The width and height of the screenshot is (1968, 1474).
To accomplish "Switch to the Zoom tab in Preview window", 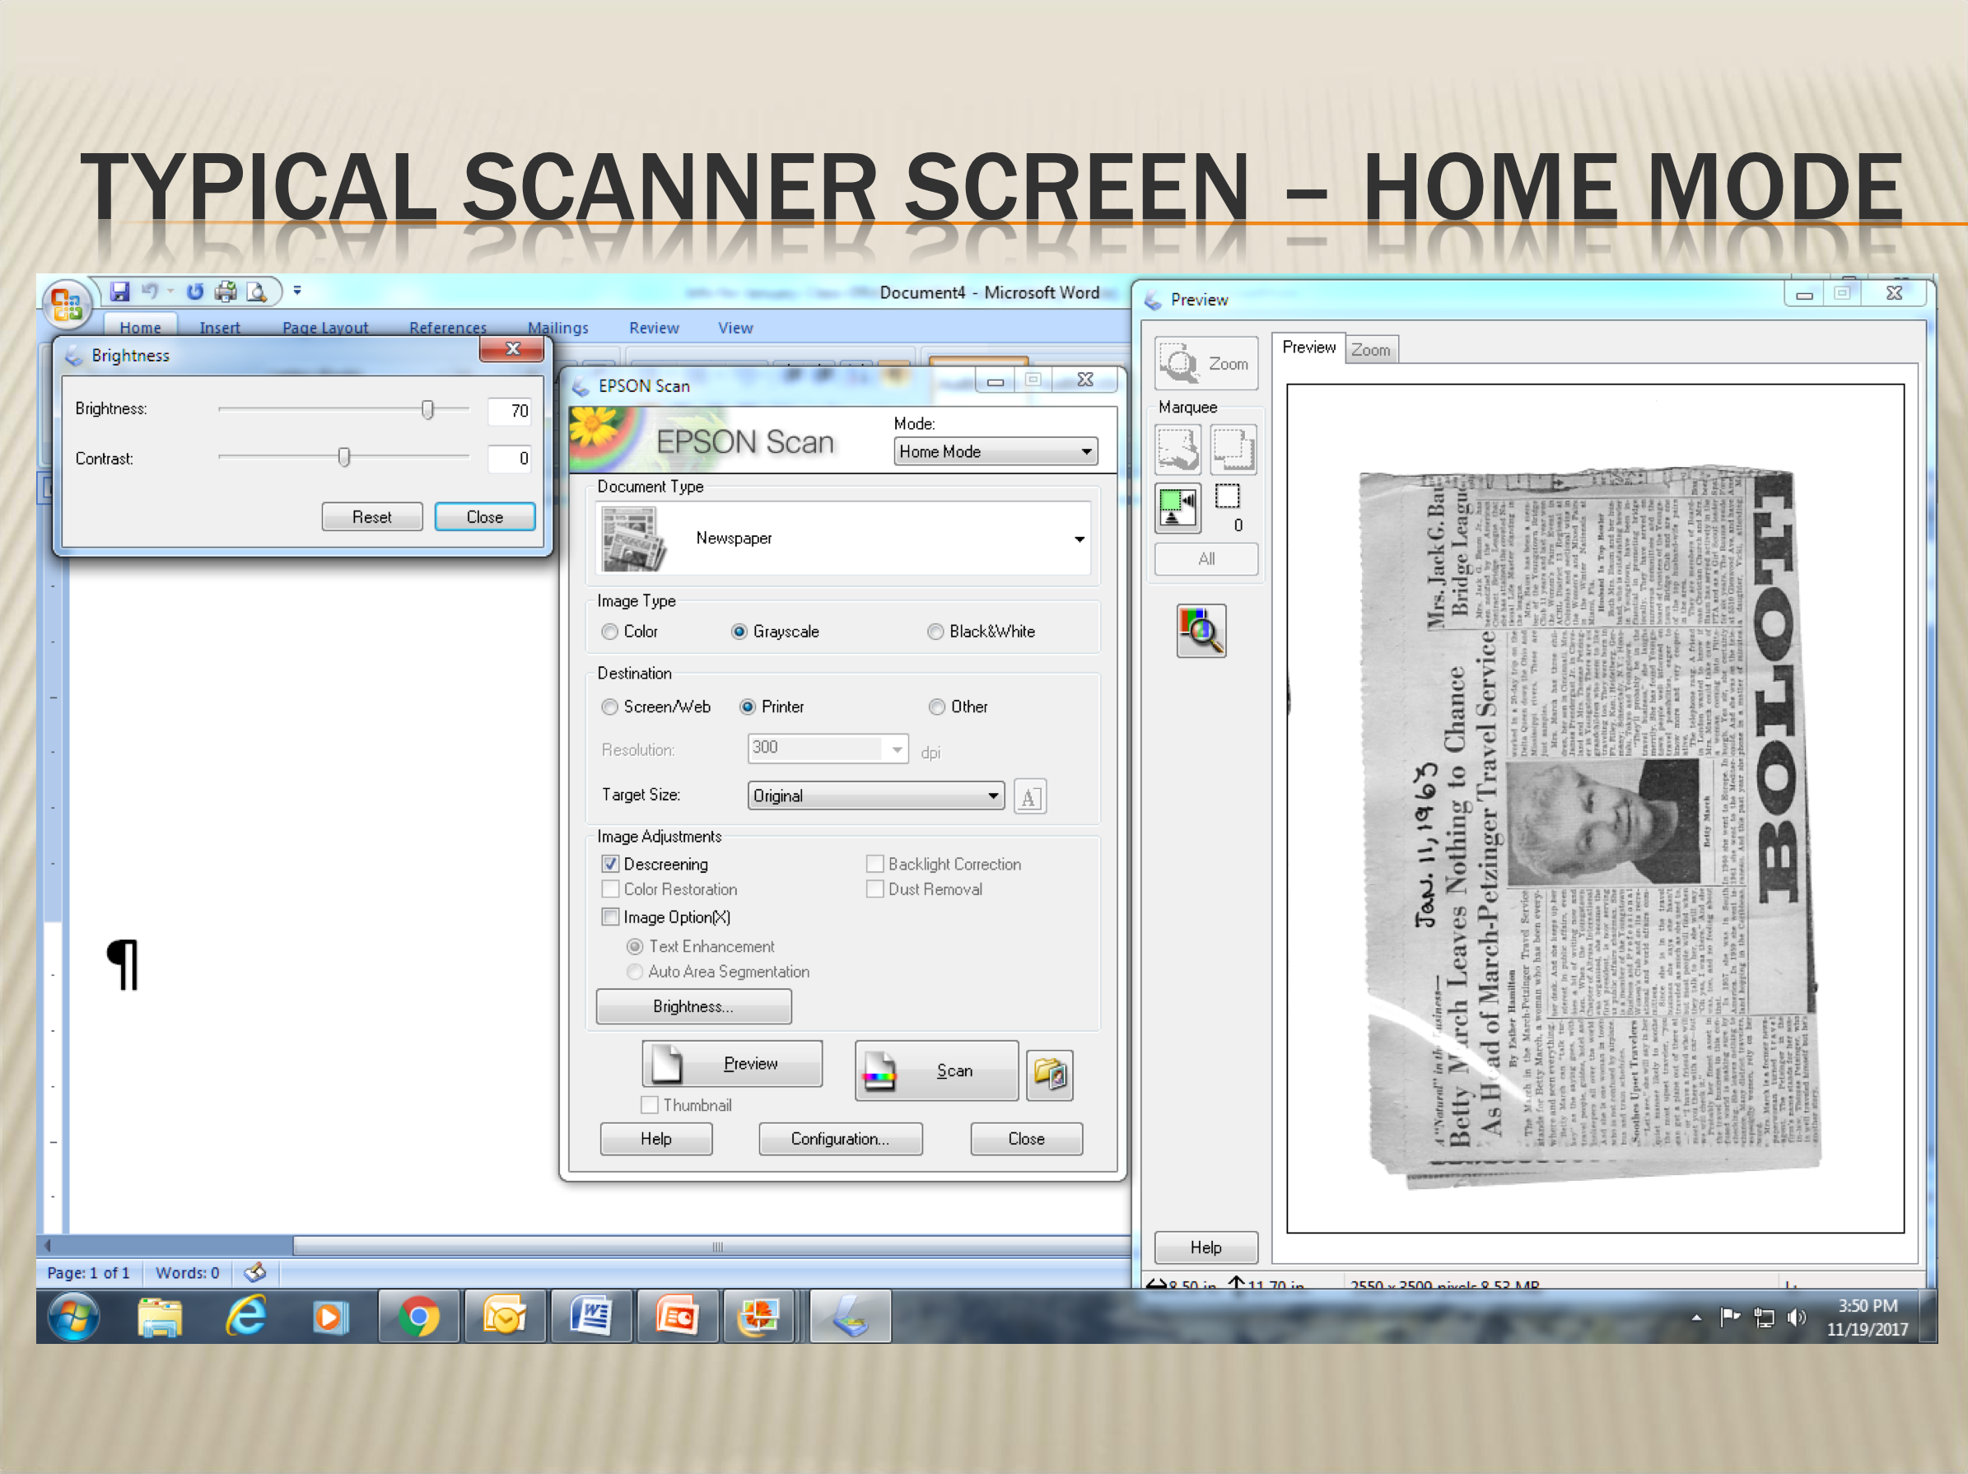I will 1371,351.
